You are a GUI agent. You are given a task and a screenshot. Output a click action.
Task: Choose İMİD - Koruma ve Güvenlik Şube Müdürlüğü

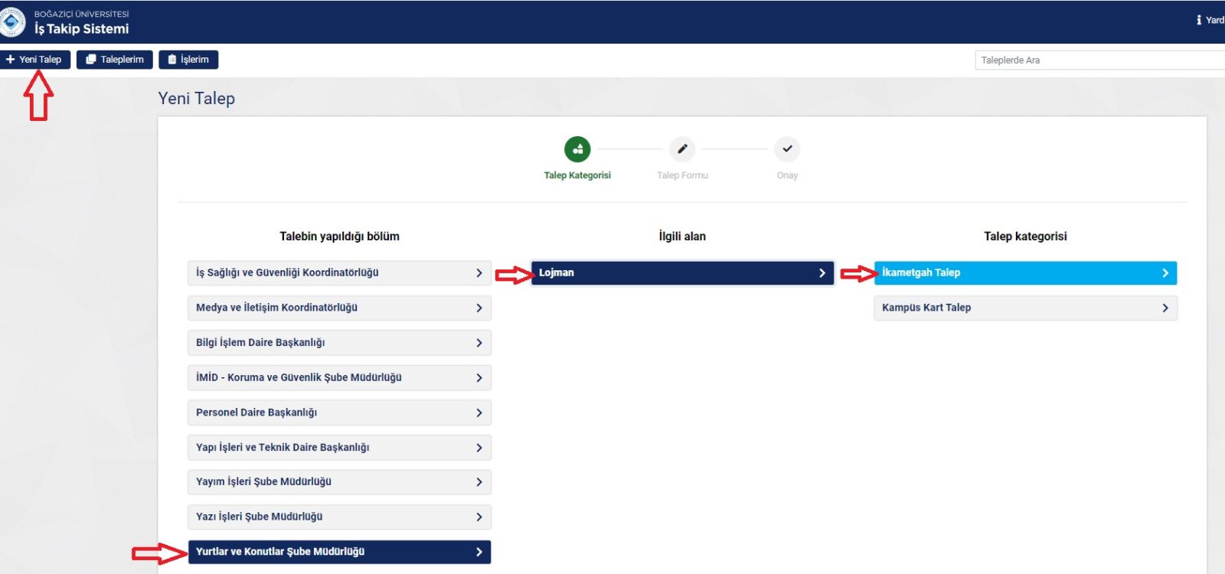pyautogui.click(x=339, y=378)
